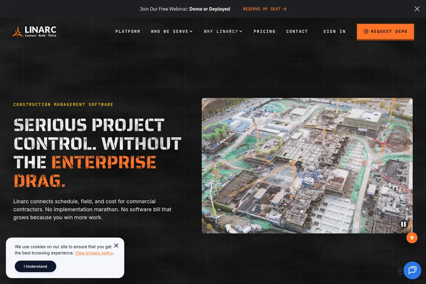Dismiss the cookie notice with X
Screen dimensions: 426x284
116,246
